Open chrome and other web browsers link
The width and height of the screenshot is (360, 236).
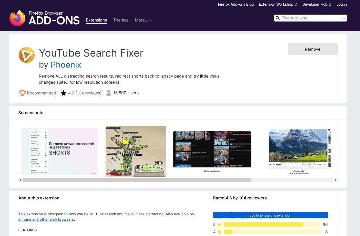[x=46, y=219]
